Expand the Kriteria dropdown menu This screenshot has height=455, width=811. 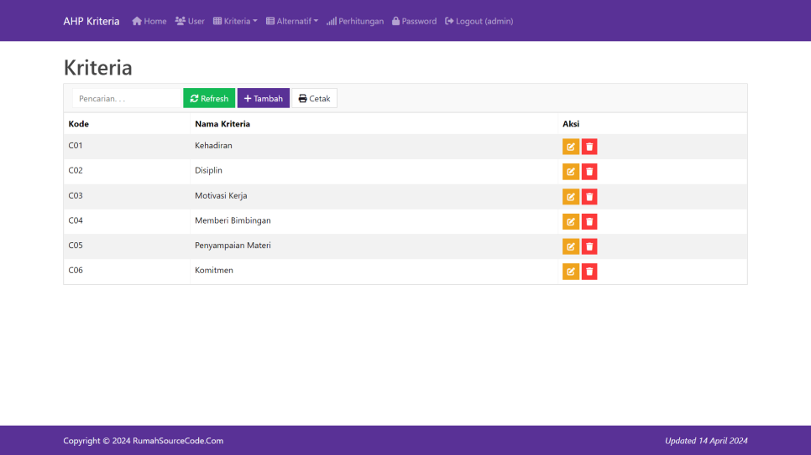(x=235, y=21)
